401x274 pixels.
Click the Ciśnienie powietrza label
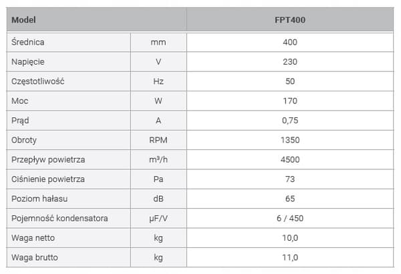[x=48, y=179]
